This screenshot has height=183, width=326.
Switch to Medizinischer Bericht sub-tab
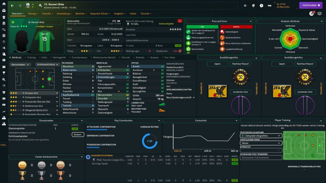coord(104,58)
